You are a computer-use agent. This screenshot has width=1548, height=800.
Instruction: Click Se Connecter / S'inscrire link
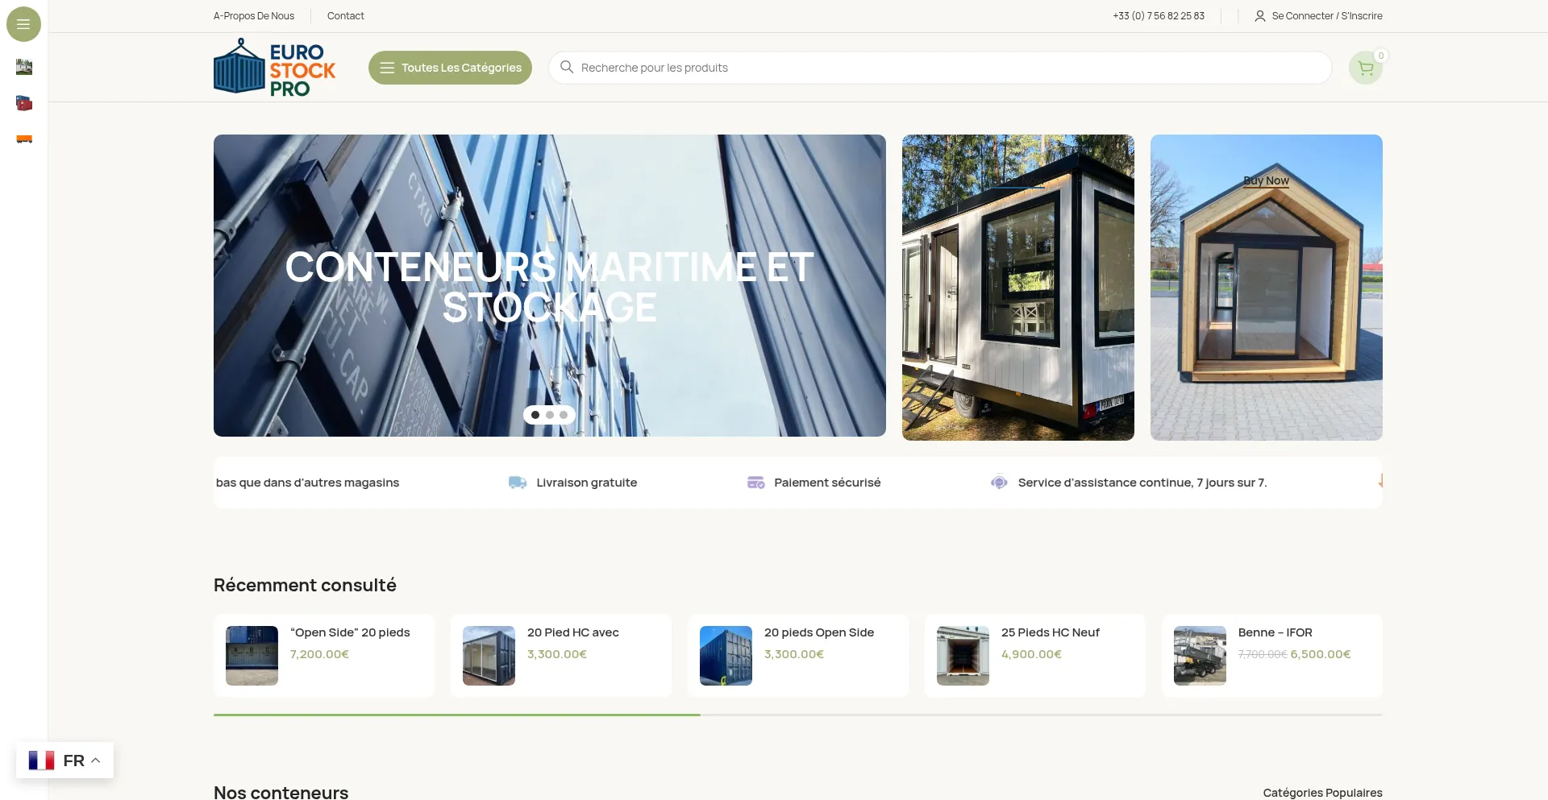[x=1326, y=16]
